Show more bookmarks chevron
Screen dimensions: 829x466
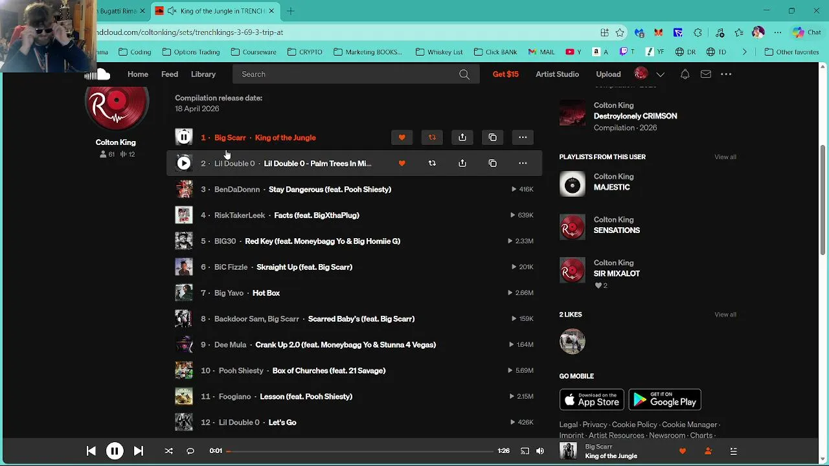745,52
